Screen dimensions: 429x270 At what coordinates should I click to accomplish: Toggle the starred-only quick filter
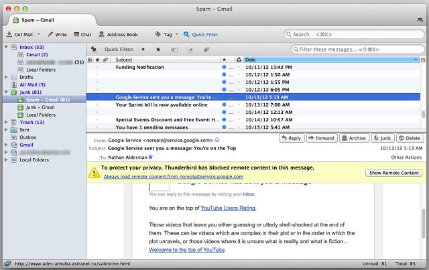pyautogui.click(x=158, y=50)
